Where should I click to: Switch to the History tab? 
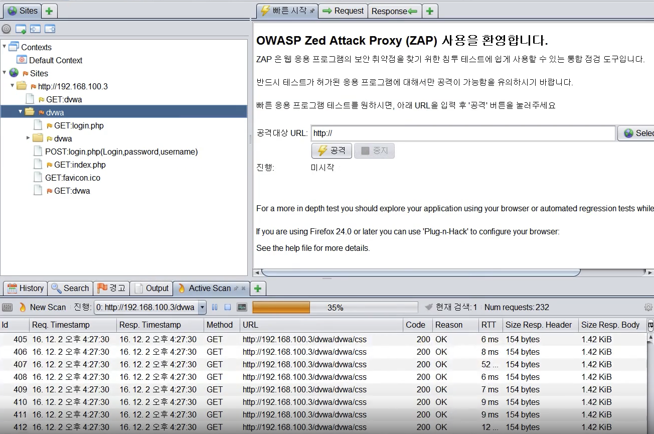[26, 288]
